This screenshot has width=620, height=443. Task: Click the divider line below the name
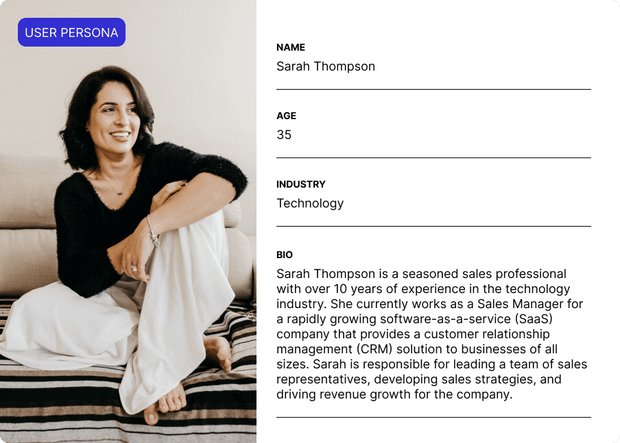433,89
